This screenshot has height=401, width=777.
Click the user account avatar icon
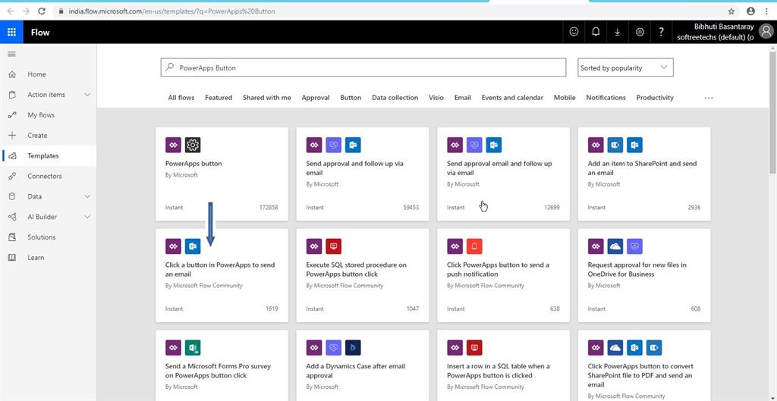766,31
